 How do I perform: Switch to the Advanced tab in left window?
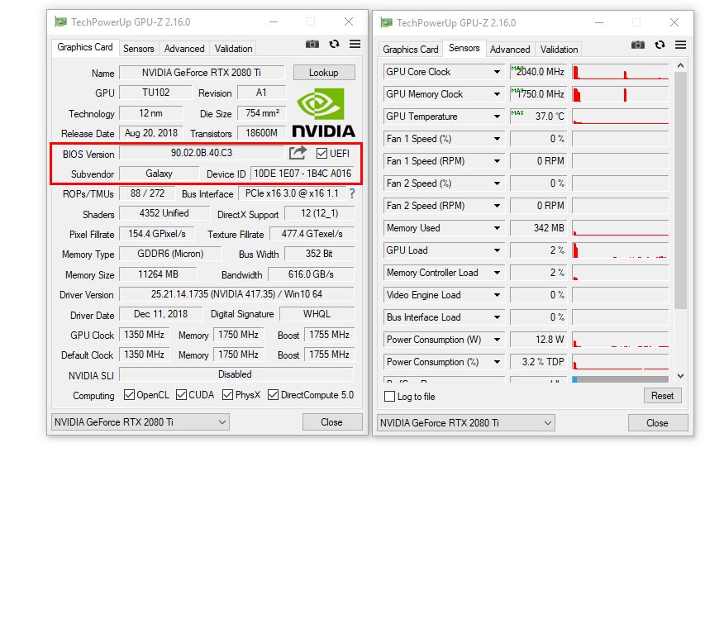pyautogui.click(x=183, y=49)
